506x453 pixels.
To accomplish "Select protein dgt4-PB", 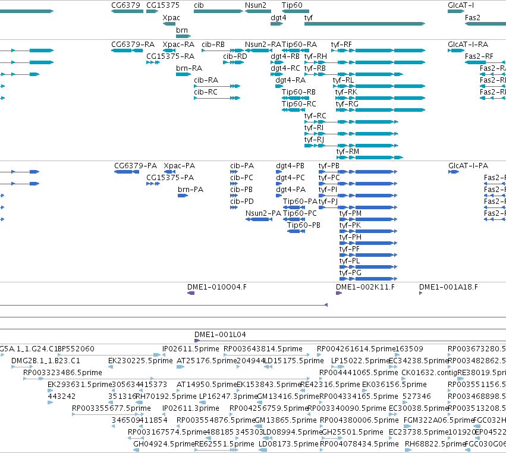I will [x=279, y=172].
